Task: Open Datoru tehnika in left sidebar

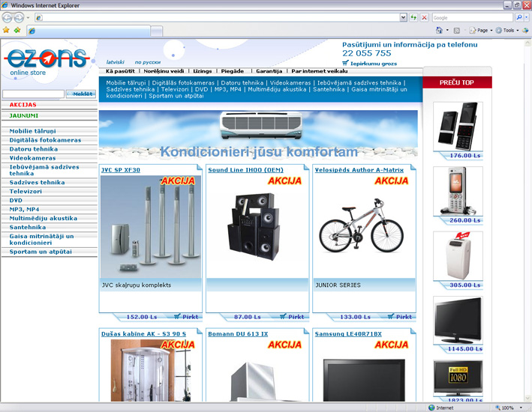Action: 34,149
